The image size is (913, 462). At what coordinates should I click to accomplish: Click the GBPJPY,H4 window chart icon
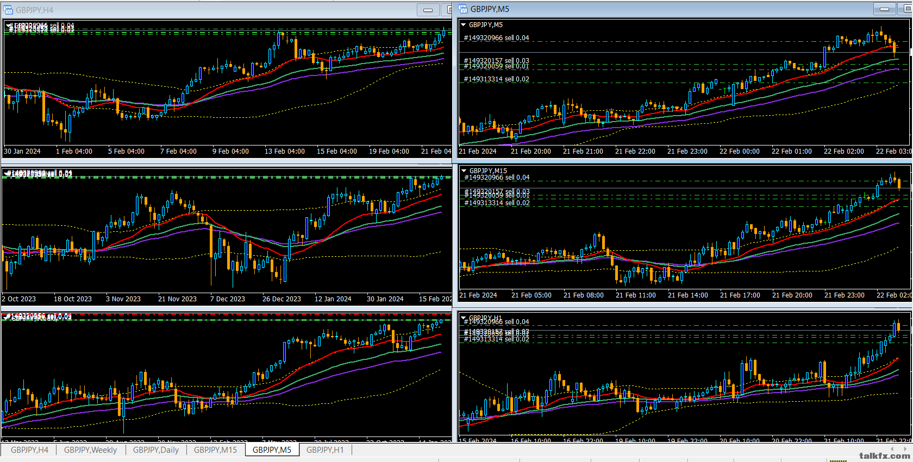8,10
